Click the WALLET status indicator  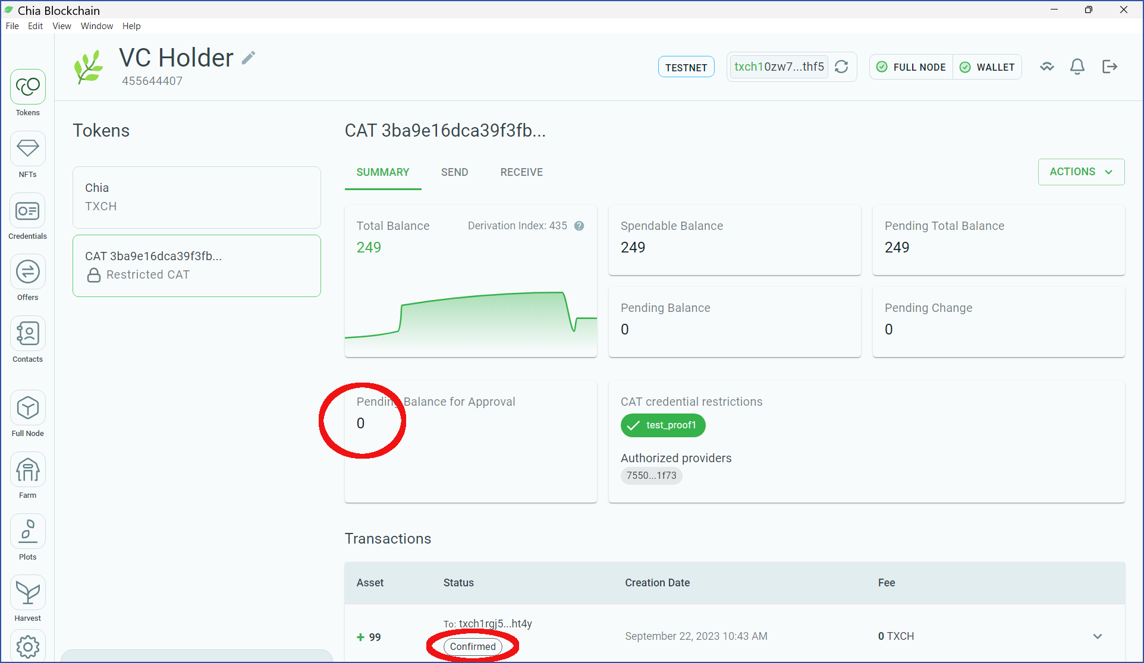click(988, 67)
